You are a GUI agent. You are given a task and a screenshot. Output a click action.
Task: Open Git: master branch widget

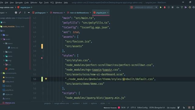[x=171, y=108]
